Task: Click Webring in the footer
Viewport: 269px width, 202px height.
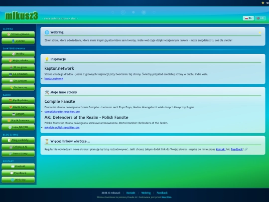Action: [146, 193]
